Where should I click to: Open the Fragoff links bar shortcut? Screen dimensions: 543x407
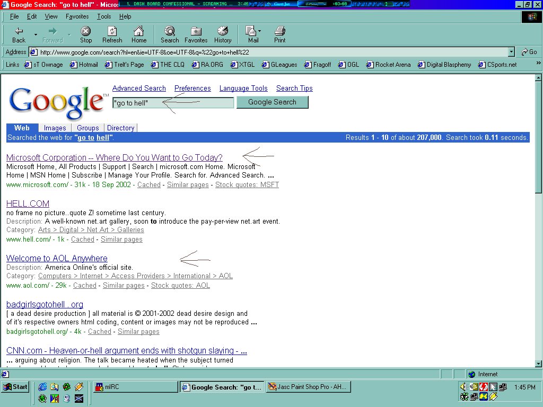[318, 64]
